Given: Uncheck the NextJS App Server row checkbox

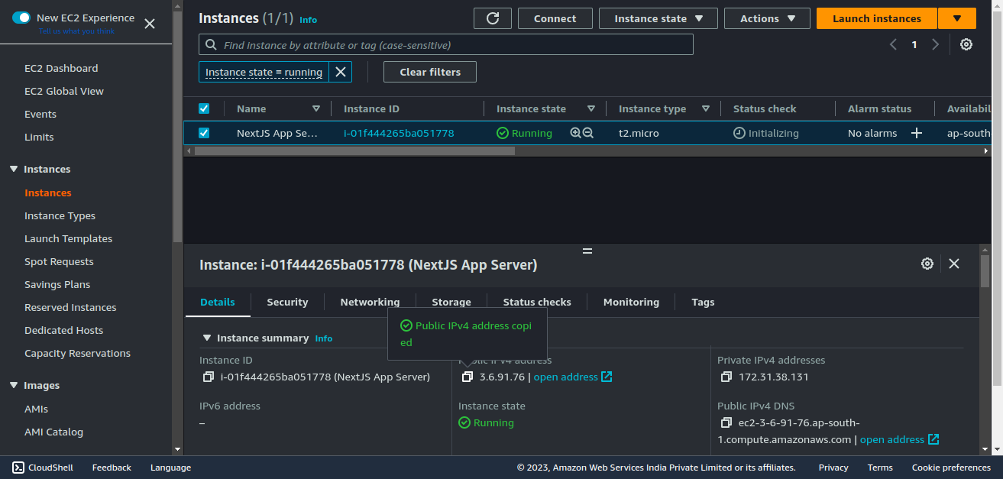Looking at the screenshot, I should point(204,133).
